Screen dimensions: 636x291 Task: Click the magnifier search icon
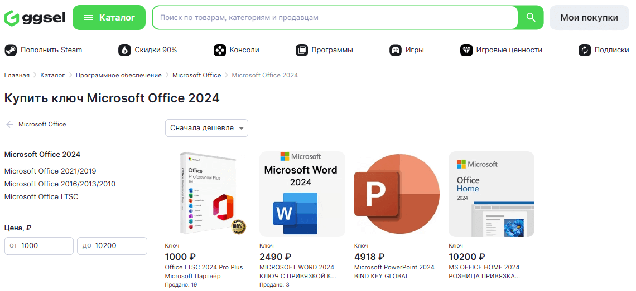coord(531,17)
